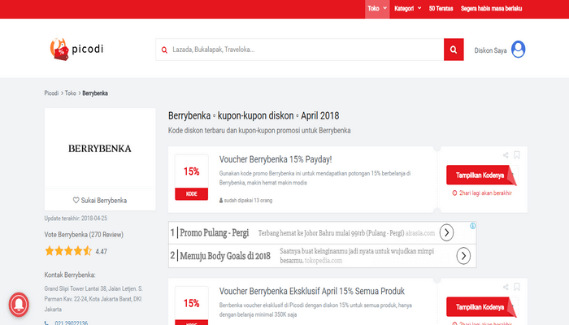Click the 4.47 rating value
Screen dimensions: 569x325
click(x=102, y=251)
